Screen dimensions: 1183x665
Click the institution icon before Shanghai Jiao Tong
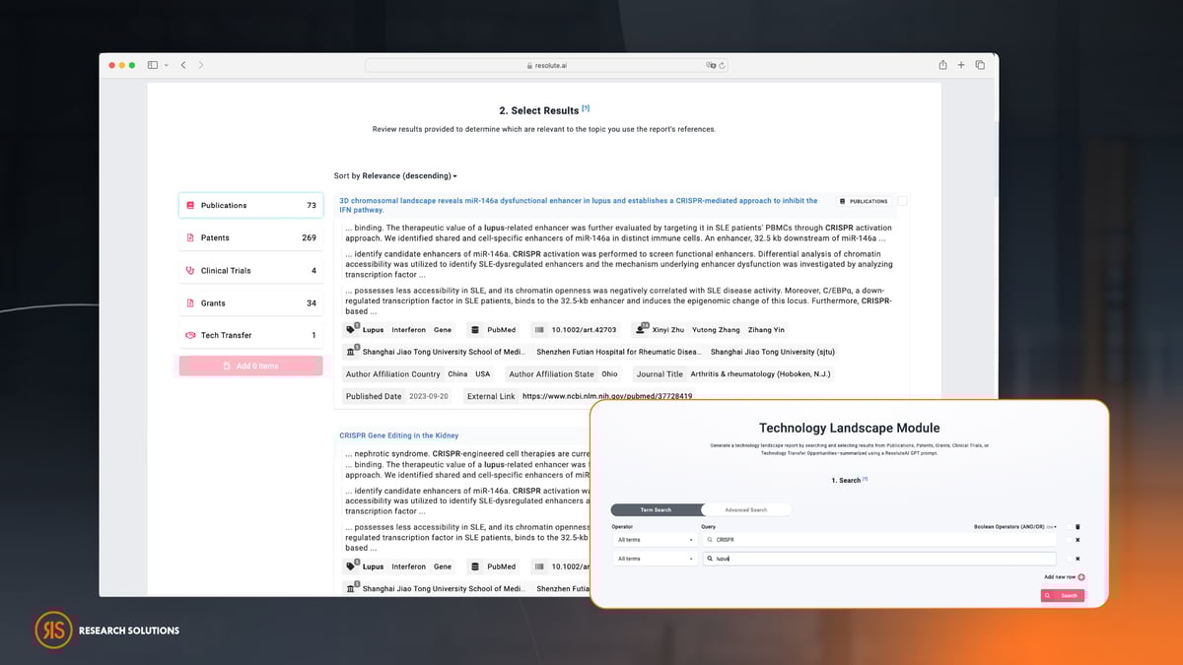click(x=351, y=351)
